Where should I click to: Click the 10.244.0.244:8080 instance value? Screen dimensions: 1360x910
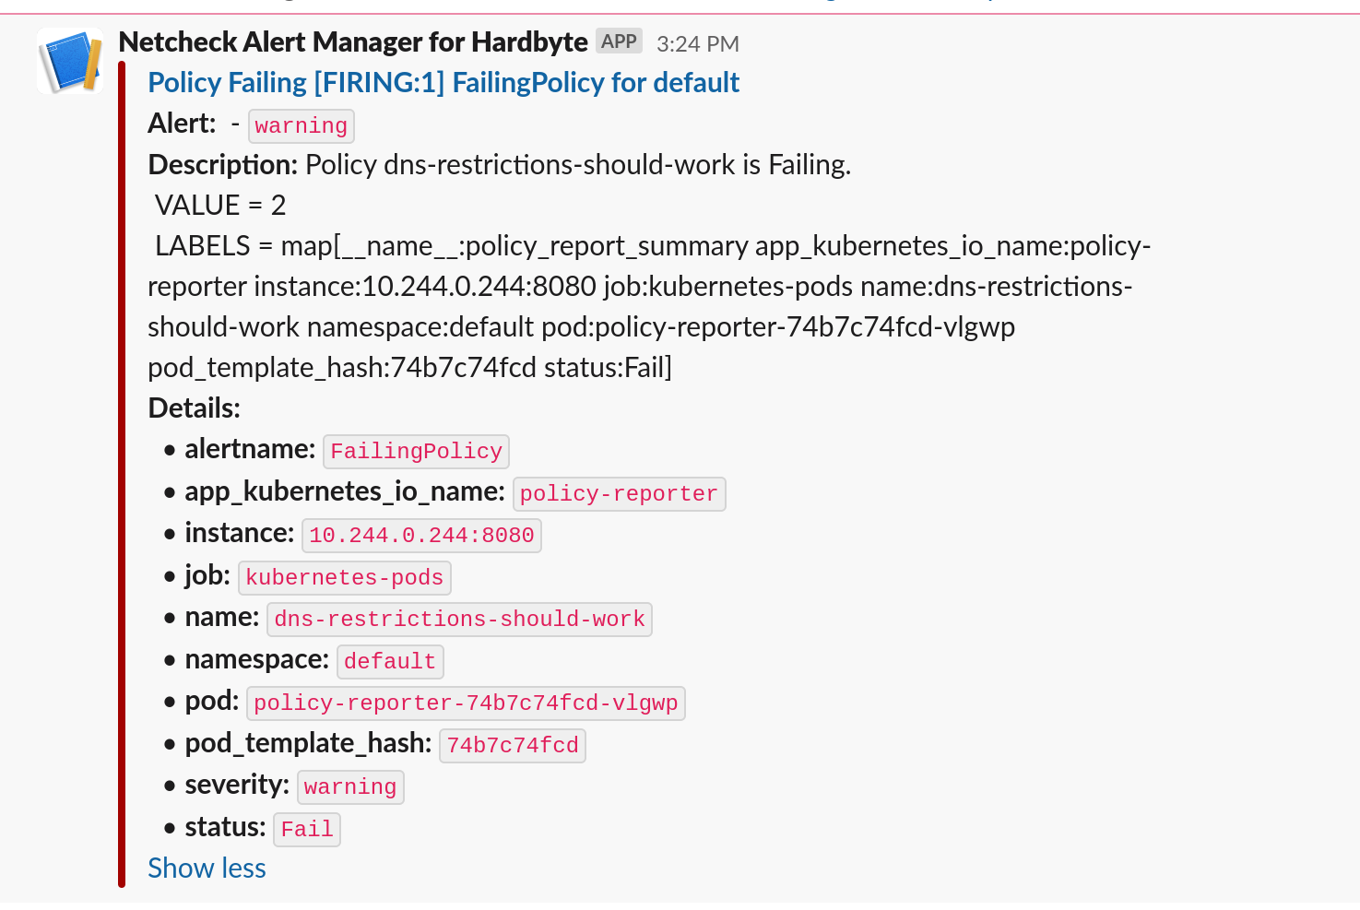coord(421,536)
